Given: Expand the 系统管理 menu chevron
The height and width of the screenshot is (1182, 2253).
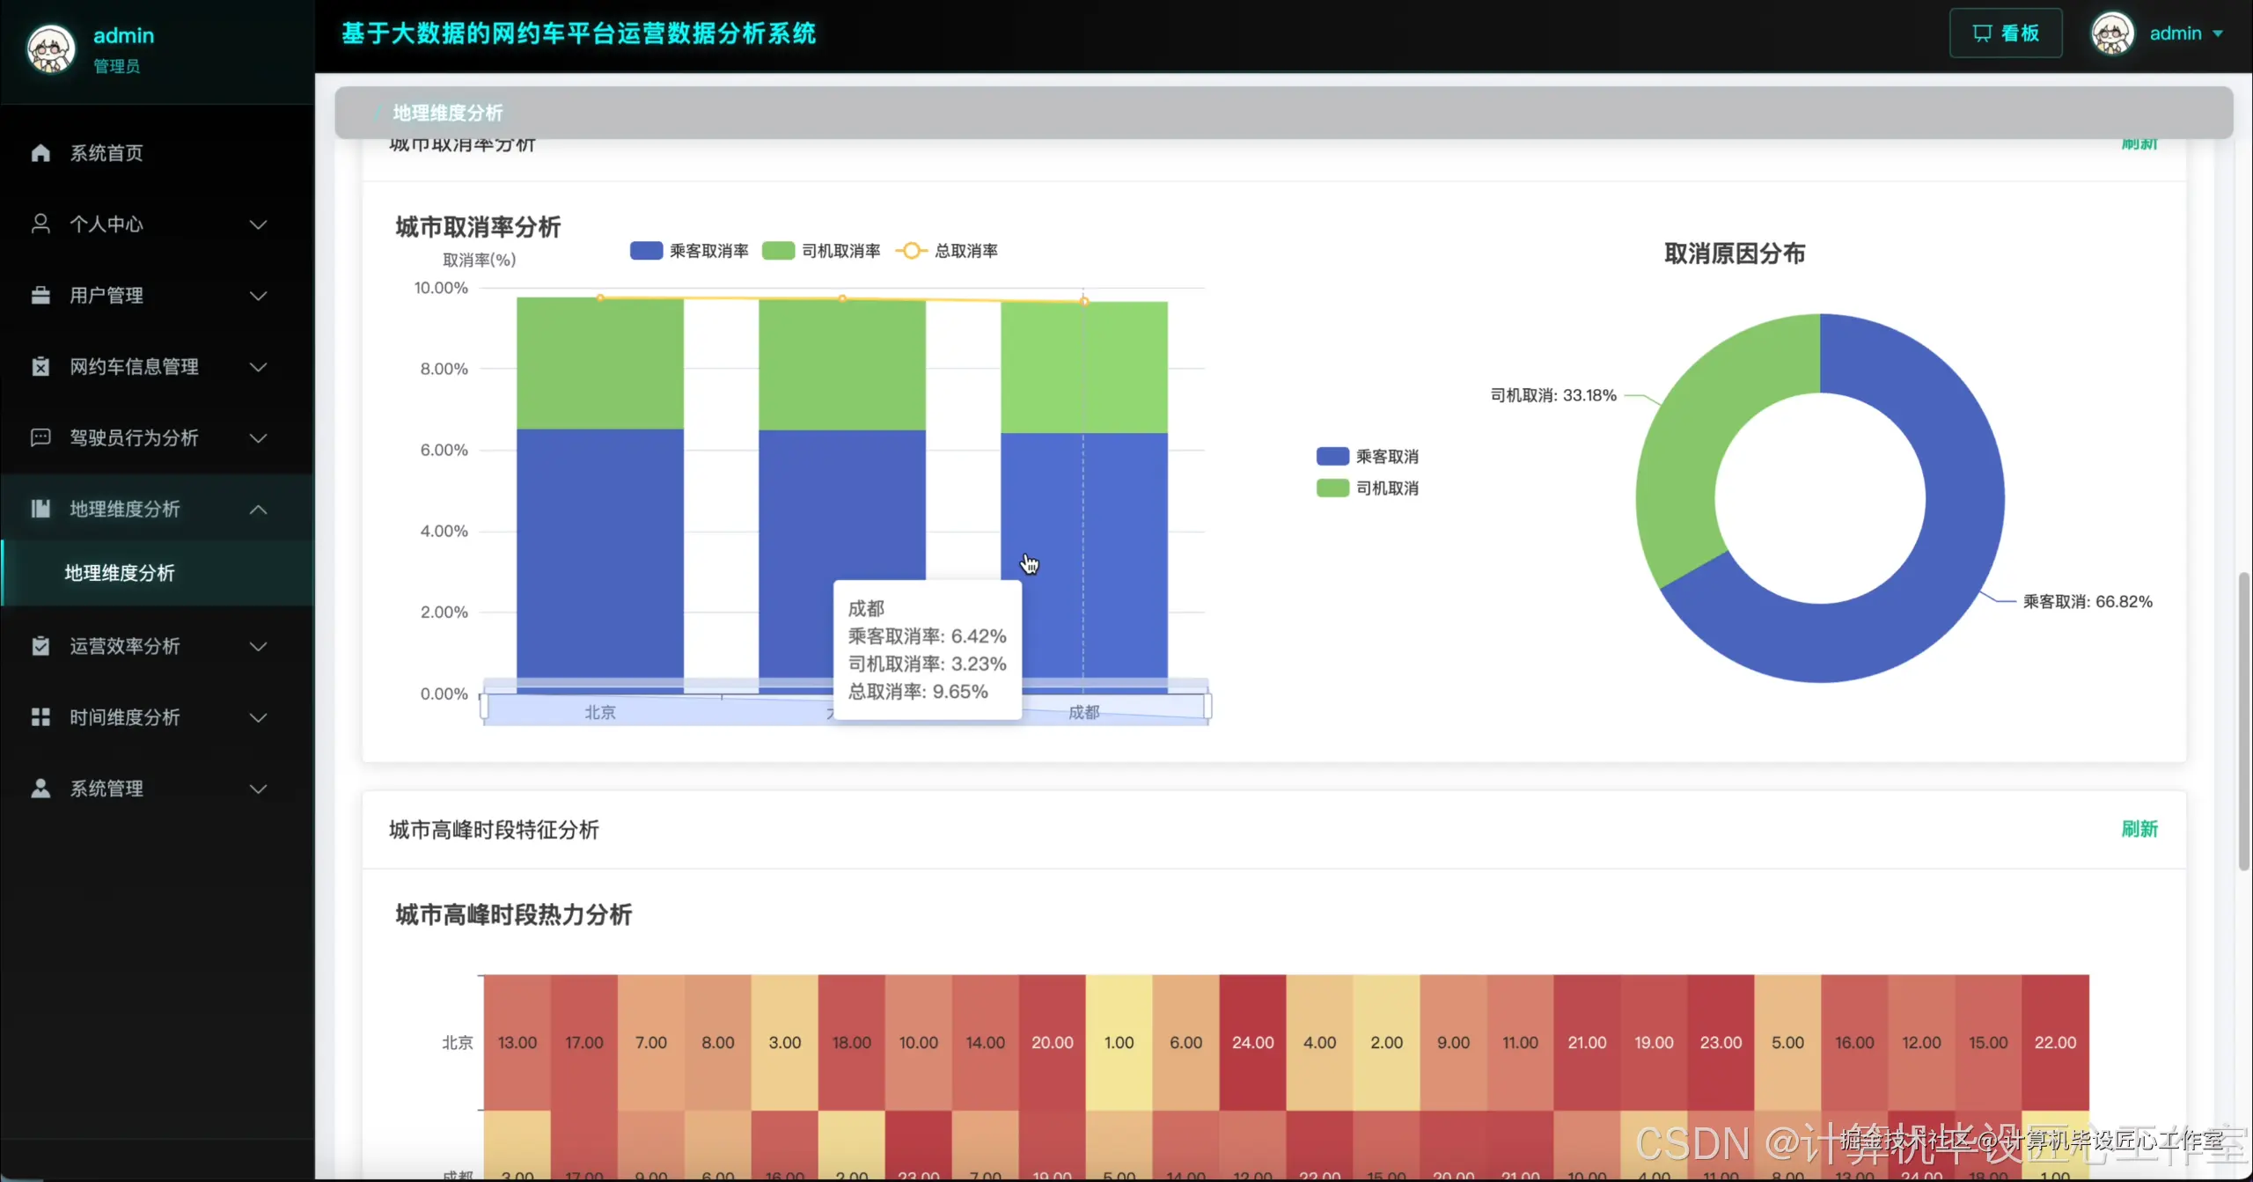Looking at the screenshot, I should [258, 789].
